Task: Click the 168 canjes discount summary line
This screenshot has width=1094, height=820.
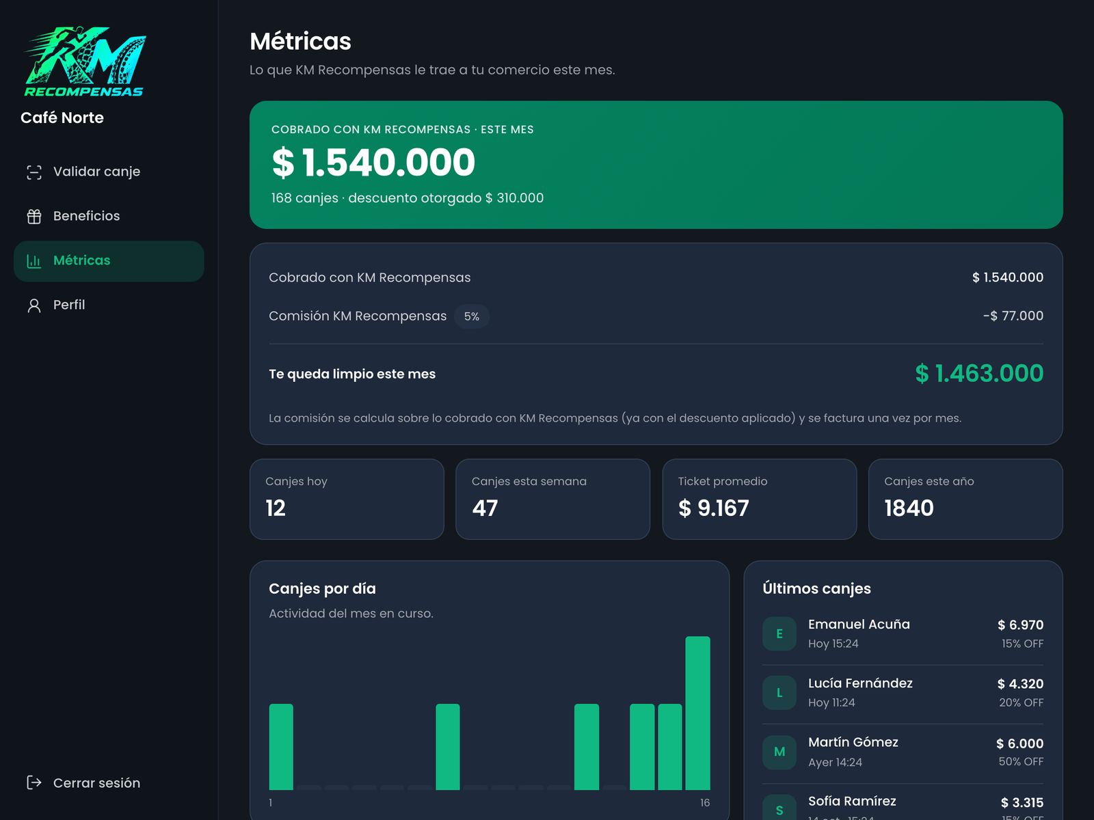Action: 408,198
